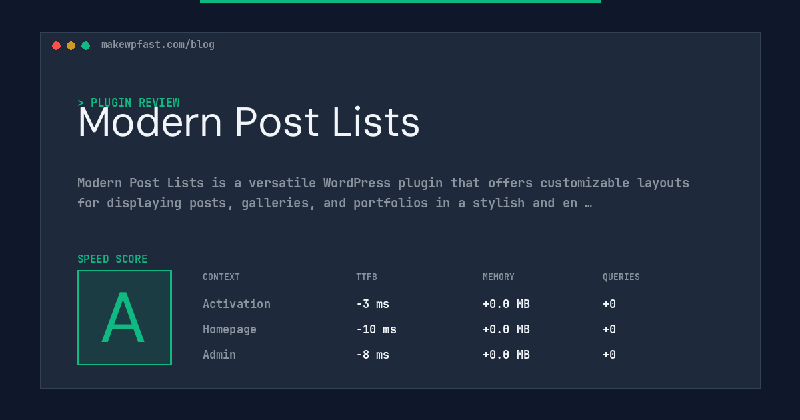Click the MEMORY column header
Viewport: 800px width, 420px height.
tap(499, 277)
